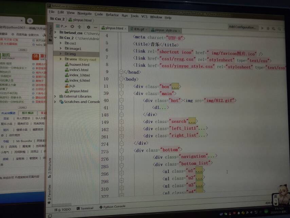Expand Scratches and Consoles node
This screenshot has width=290, height=218.
tap(55, 102)
